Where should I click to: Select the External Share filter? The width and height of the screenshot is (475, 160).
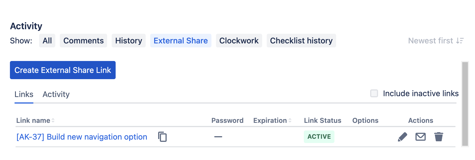pos(181,41)
